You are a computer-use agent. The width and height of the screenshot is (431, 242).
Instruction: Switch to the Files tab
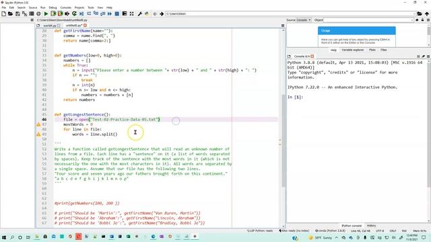pyautogui.click(x=383, y=50)
